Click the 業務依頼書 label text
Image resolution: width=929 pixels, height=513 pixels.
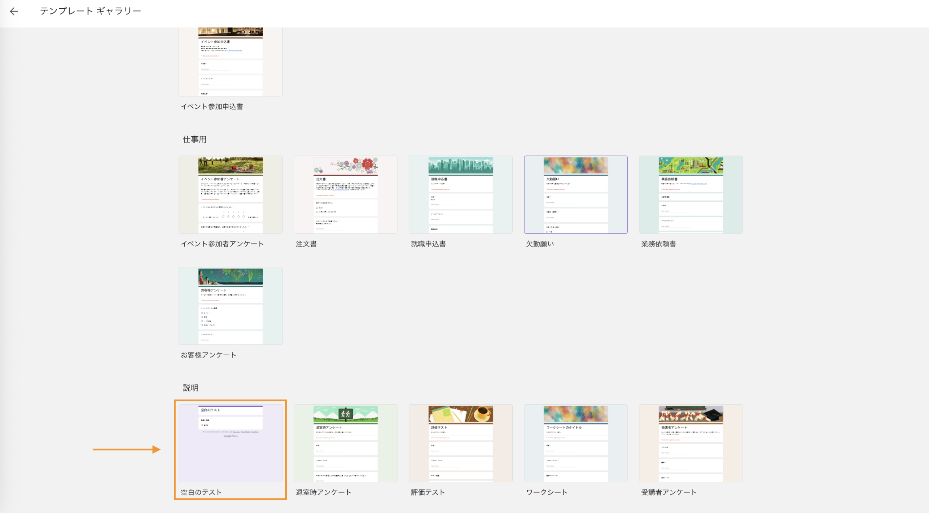(659, 244)
